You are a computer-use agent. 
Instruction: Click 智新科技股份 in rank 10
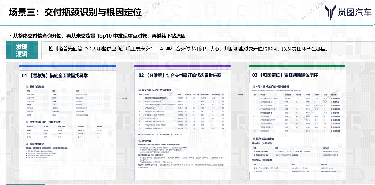[x=265, y=131]
